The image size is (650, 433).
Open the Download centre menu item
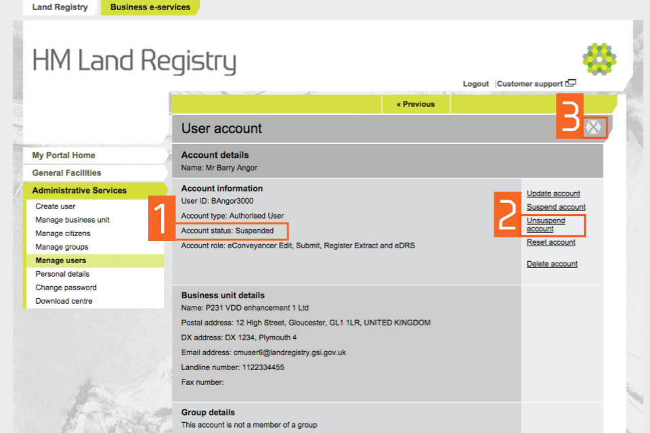point(64,301)
